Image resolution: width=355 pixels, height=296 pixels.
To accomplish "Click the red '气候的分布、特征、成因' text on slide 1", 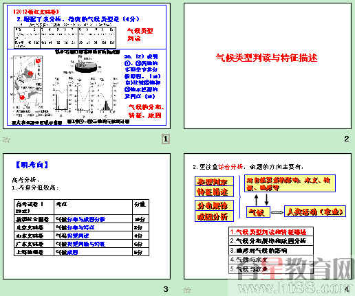I will coord(146,111).
